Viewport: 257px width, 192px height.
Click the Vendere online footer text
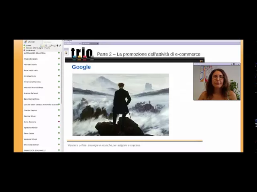coord(104,145)
